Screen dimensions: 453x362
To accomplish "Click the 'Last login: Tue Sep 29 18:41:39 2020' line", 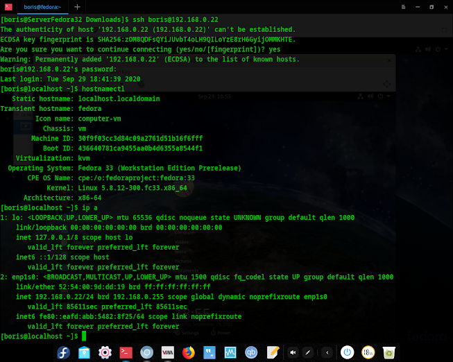I will coord(70,79).
